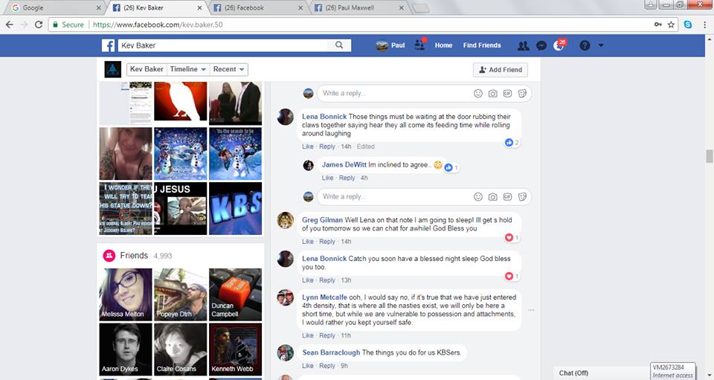Screen dimensions: 714x380
Task: Open Melissa Melton friend thumbnail
Action: pos(126,294)
